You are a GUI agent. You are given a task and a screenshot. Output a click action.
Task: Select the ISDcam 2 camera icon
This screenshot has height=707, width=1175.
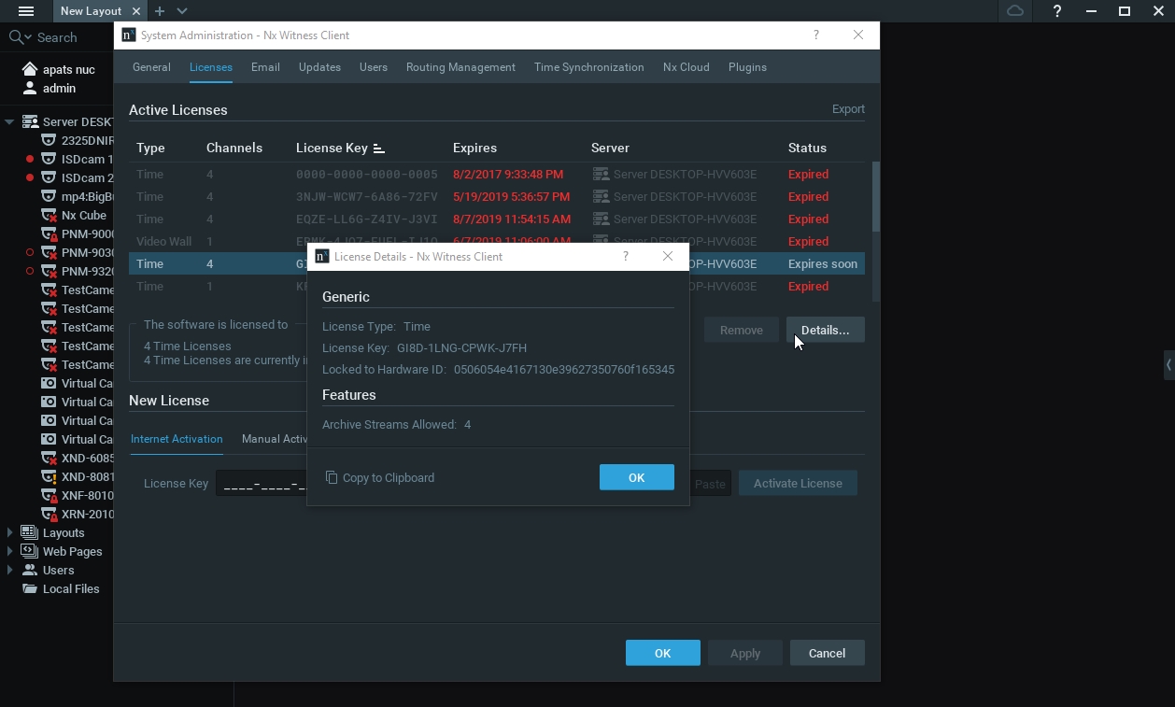point(49,177)
